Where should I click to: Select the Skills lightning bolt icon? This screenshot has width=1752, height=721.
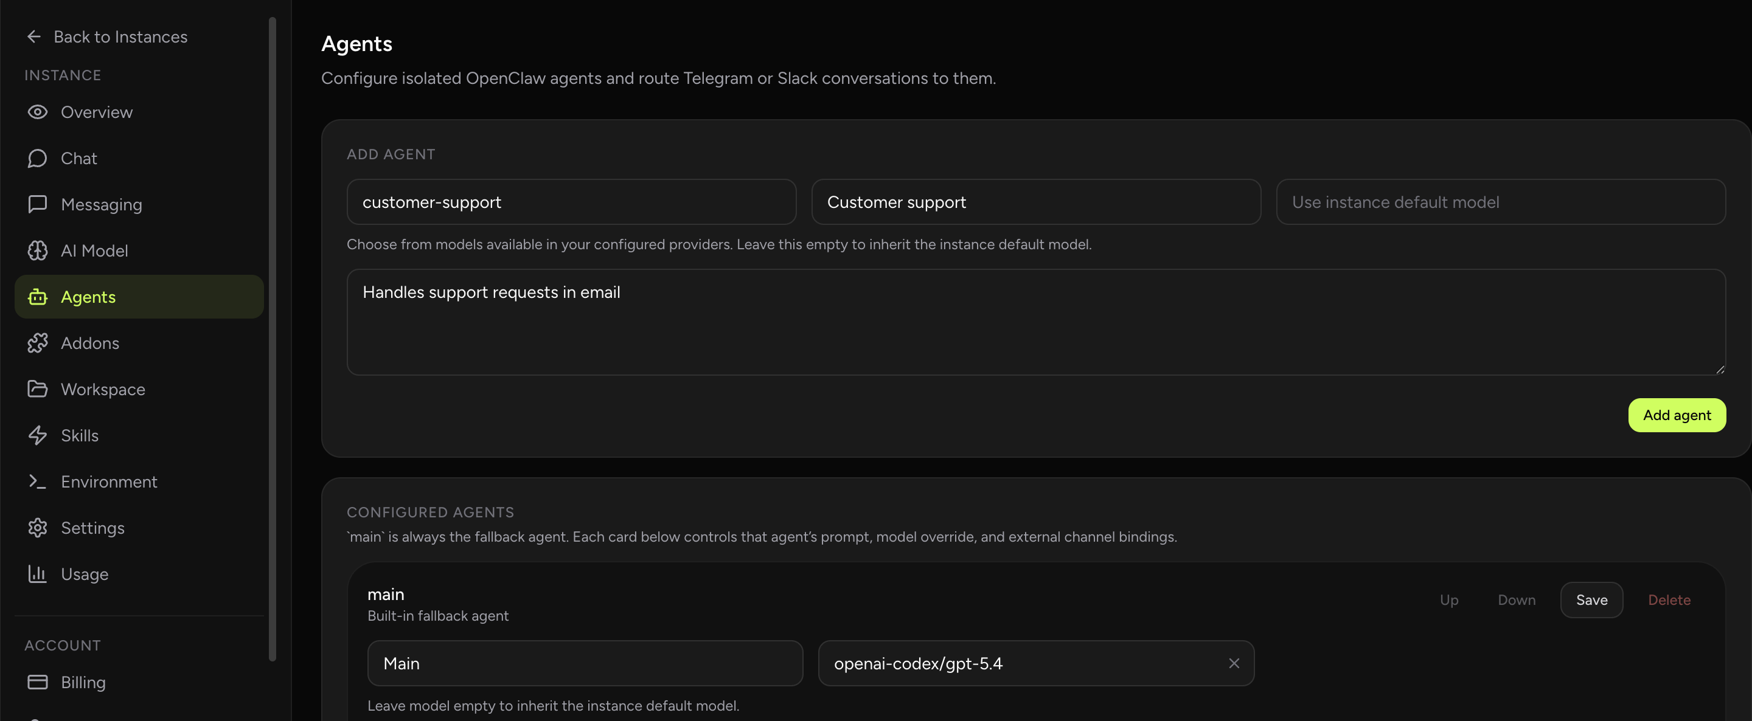coord(37,435)
